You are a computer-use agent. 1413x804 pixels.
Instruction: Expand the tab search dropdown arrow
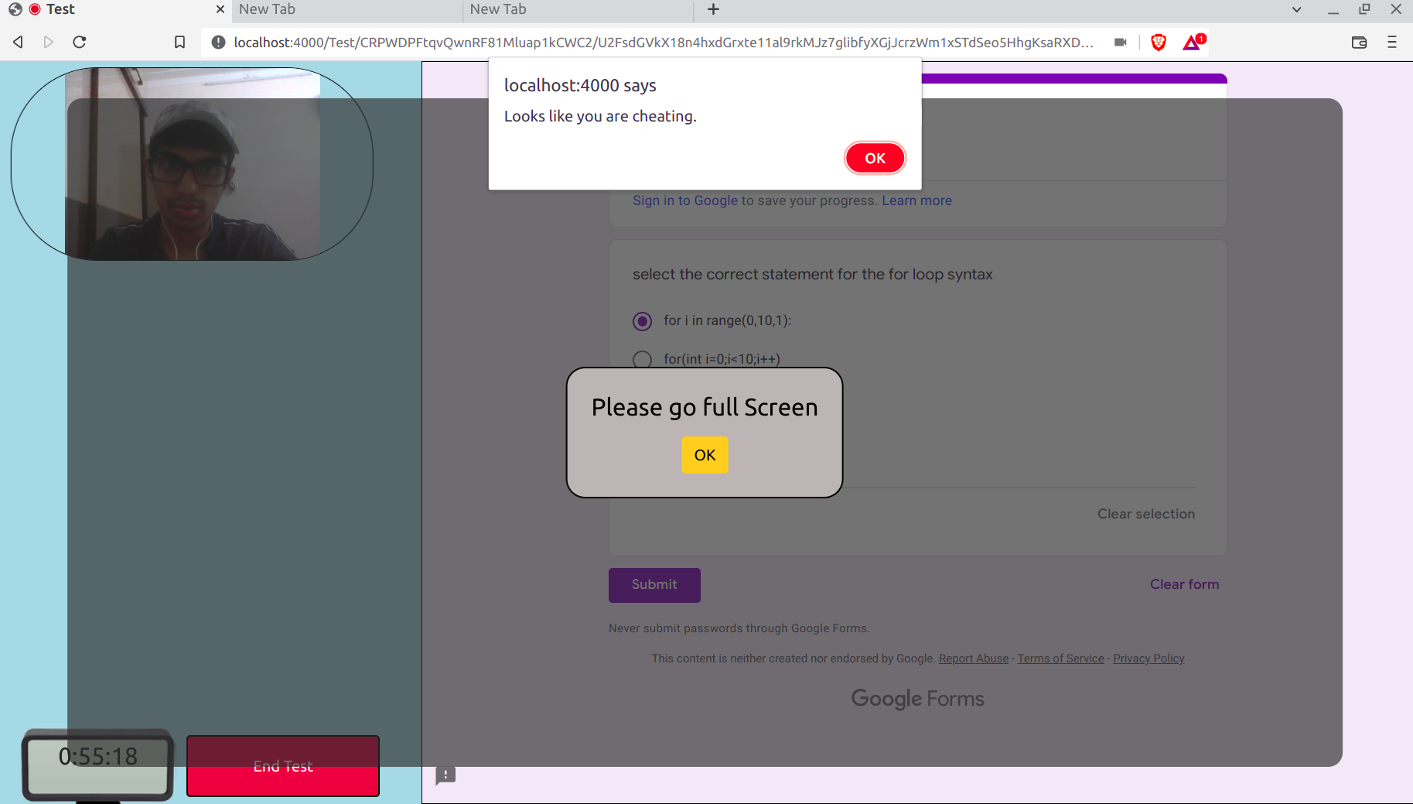tap(1296, 9)
